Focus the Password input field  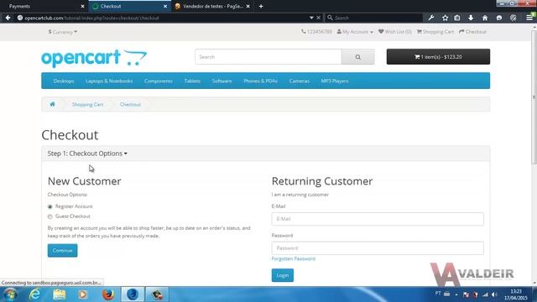(x=378, y=248)
